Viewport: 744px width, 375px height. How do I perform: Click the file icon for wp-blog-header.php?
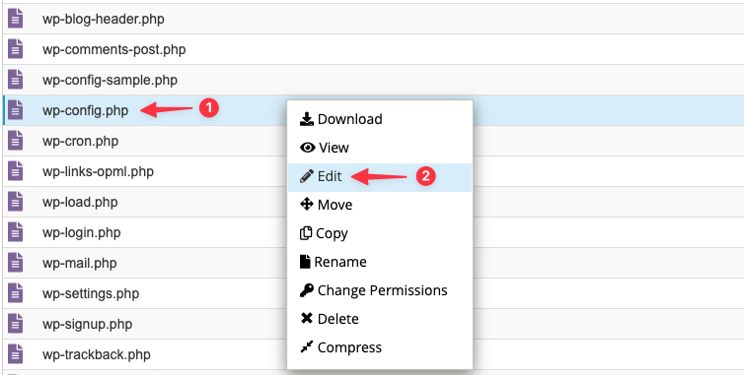click(15, 19)
